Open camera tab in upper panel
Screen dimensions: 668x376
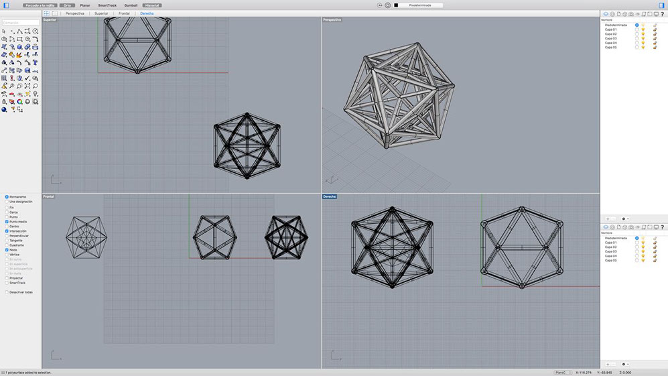[x=631, y=14]
